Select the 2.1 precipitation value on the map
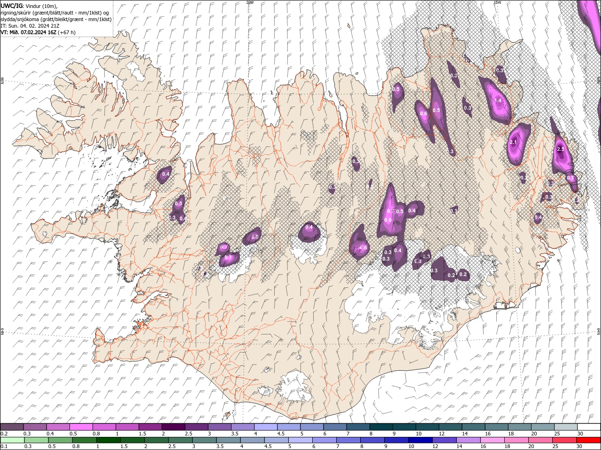The image size is (601, 450). click(513, 142)
